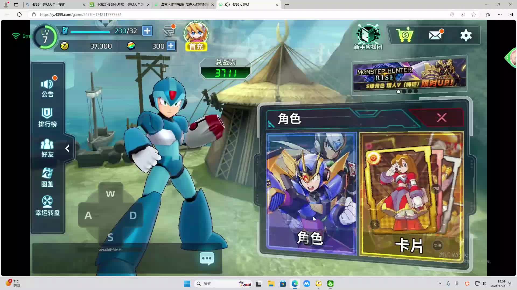Open the game settings gear

[466, 35]
